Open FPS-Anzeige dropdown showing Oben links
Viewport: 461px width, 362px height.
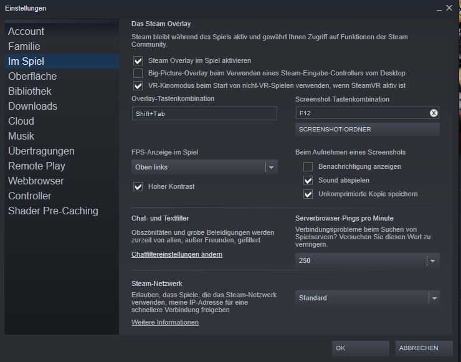click(205, 167)
